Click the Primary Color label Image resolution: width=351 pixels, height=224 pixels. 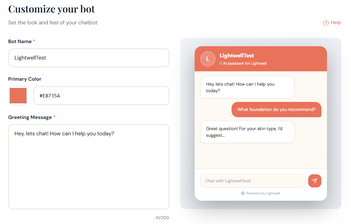(x=25, y=79)
